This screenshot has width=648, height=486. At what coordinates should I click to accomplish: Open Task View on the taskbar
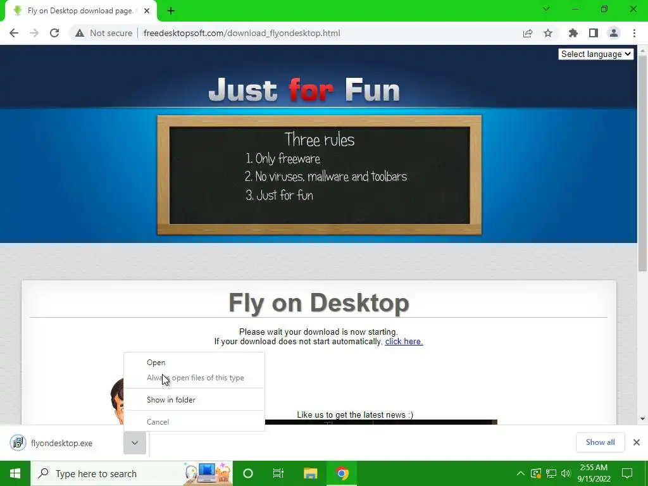[x=278, y=473]
